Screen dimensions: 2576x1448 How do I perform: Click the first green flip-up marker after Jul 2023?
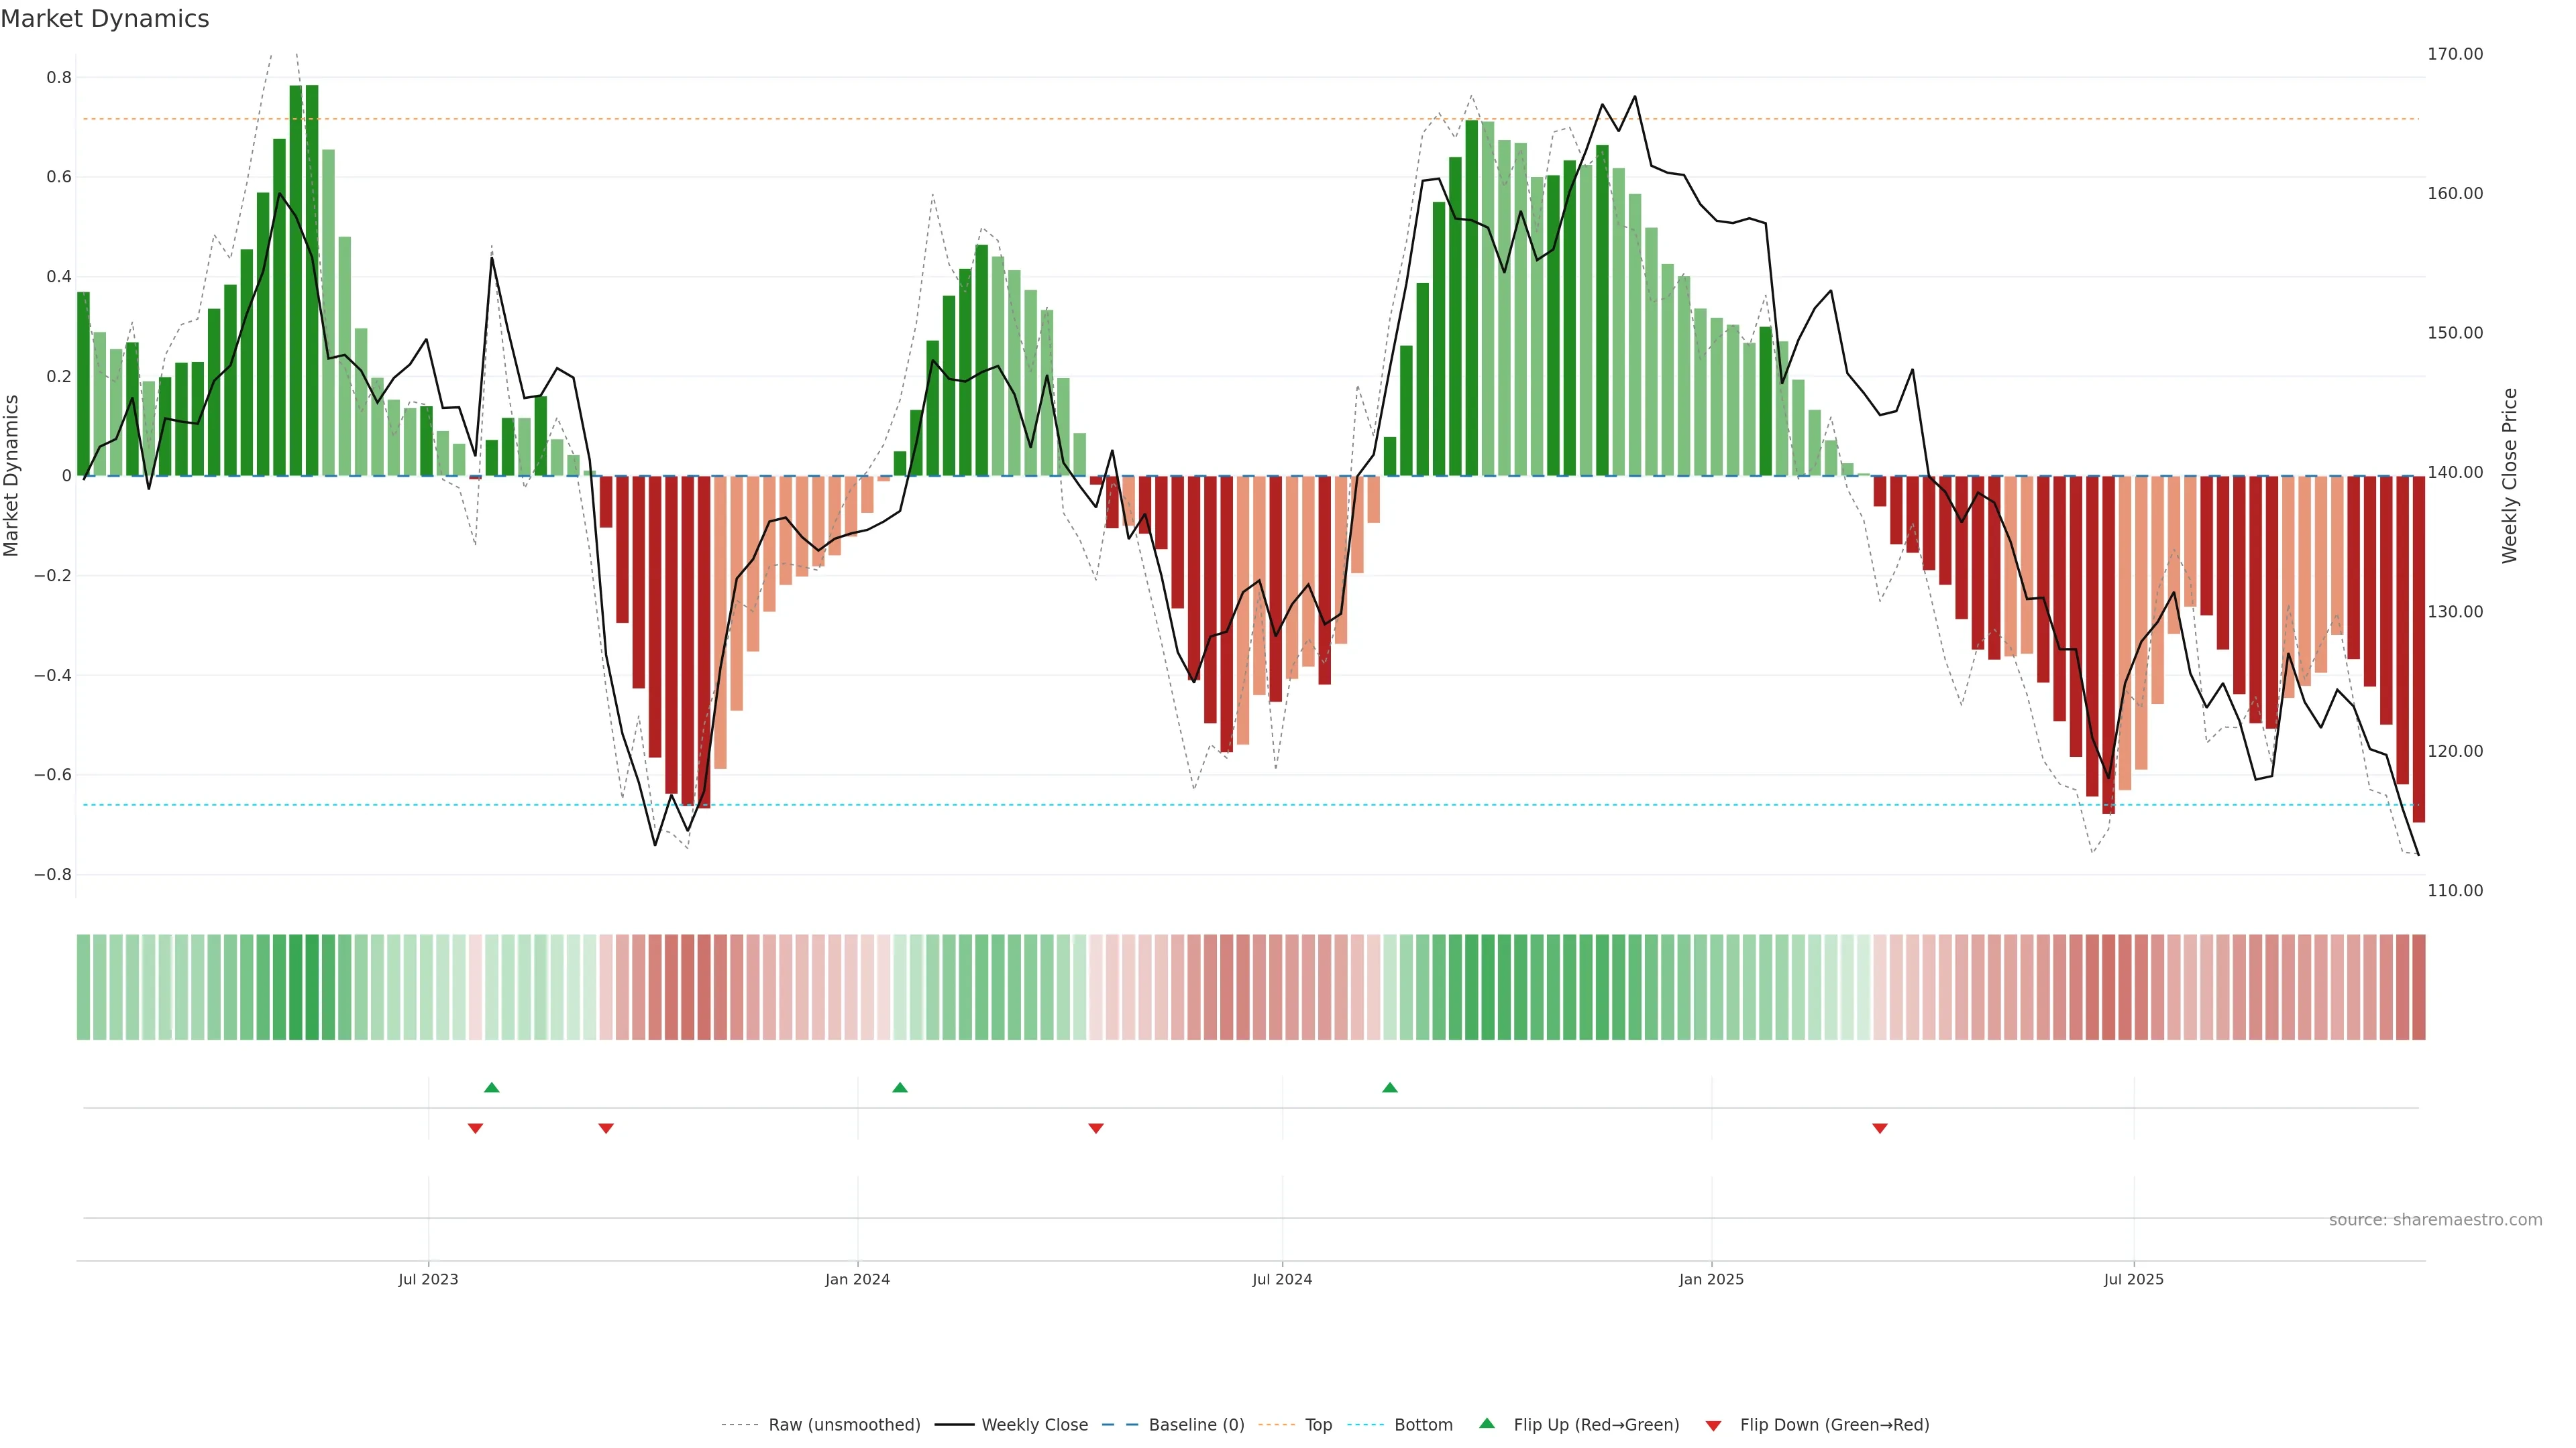(491, 1087)
